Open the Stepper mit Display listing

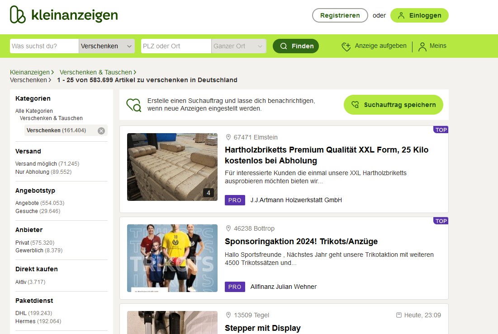(x=263, y=328)
